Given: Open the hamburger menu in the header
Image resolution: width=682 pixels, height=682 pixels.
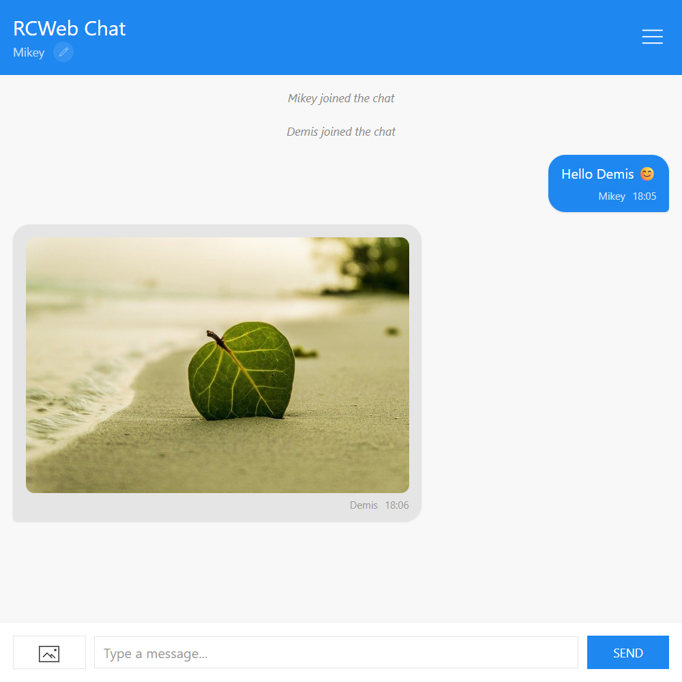Looking at the screenshot, I should click(652, 37).
